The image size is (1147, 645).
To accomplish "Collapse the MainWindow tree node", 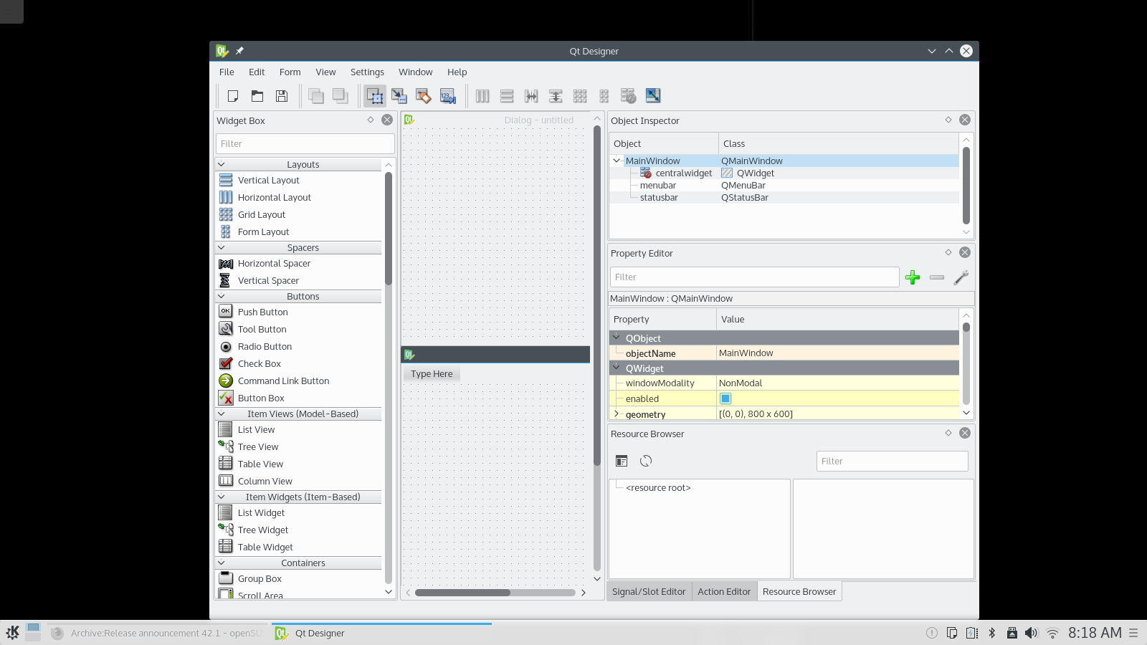I will (x=617, y=161).
